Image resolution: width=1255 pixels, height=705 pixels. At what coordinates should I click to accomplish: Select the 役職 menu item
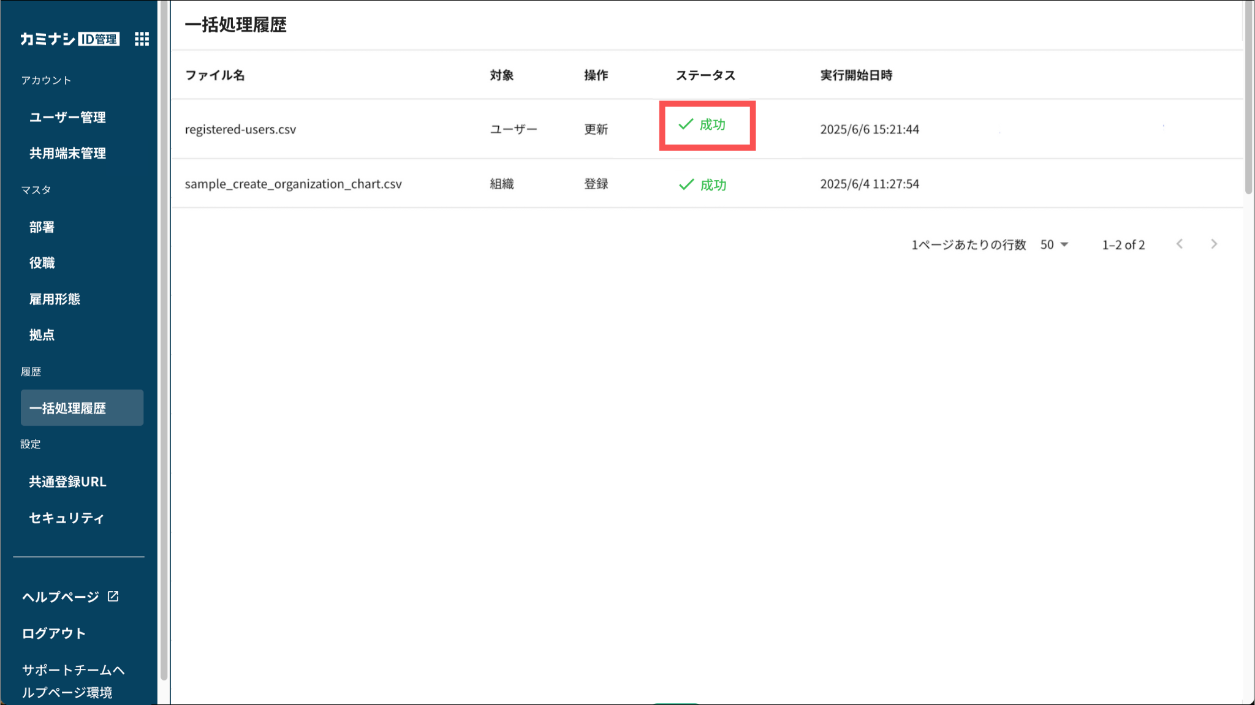click(42, 263)
